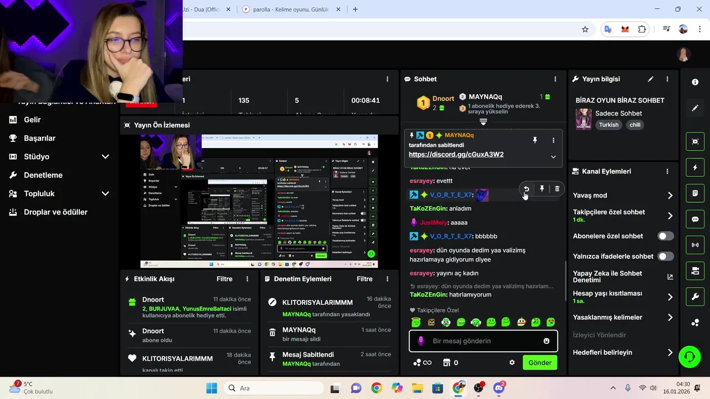Open three-dot menu of stream stats panel
Viewport: 710px width, 399px height.
[x=387, y=79]
